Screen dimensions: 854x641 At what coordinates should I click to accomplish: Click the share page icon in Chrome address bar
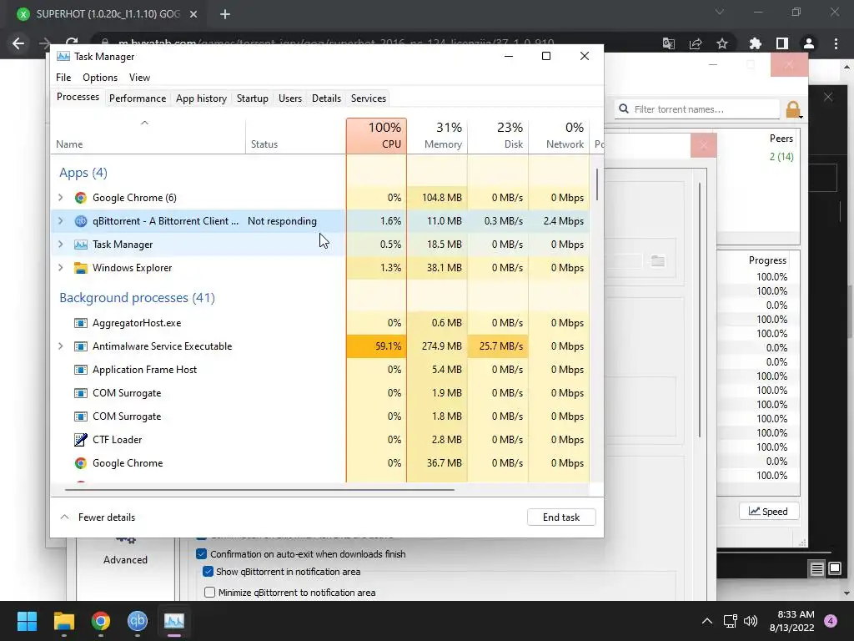pos(696,43)
